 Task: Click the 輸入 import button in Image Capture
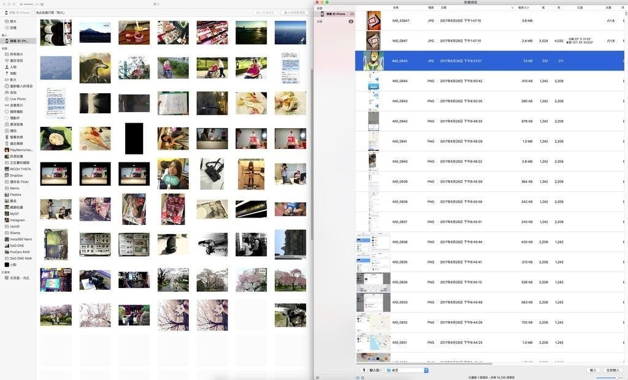pos(593,370)
